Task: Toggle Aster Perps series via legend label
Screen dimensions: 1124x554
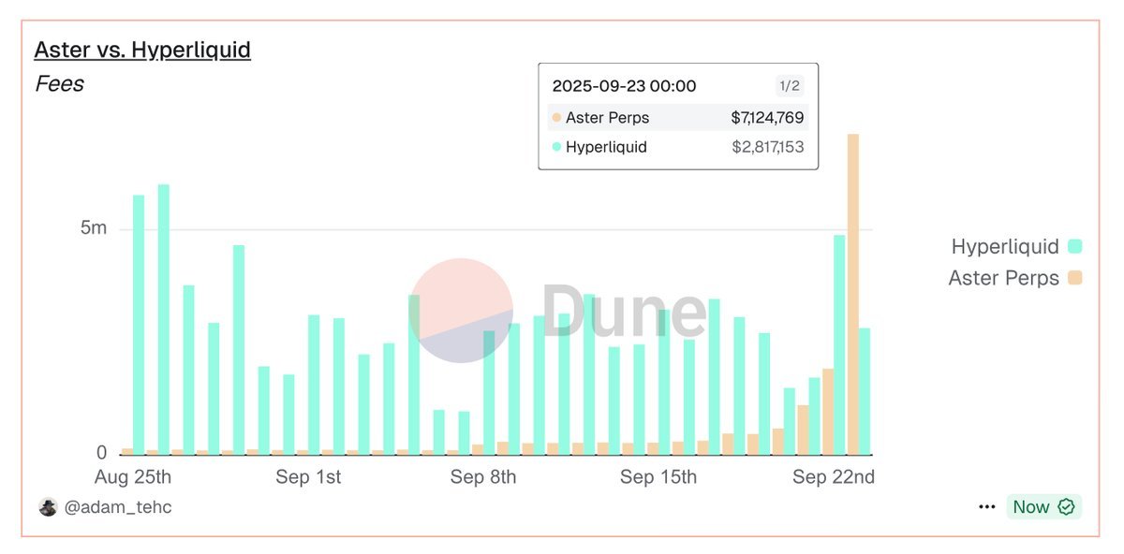Action: (1003, 278)
